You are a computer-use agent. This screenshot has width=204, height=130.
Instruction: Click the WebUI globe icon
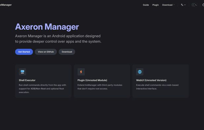pos(140,72)
